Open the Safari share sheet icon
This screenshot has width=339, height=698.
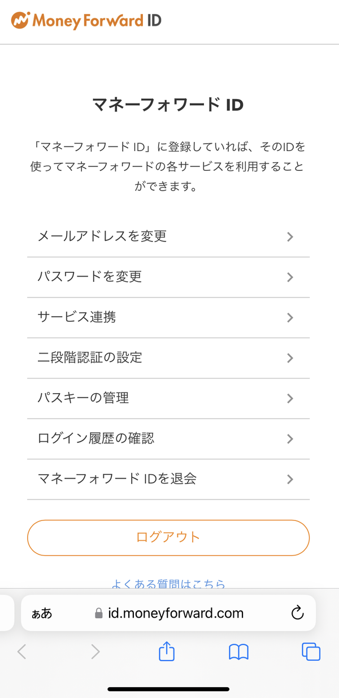pyautogui.click(x=166, y=652)
